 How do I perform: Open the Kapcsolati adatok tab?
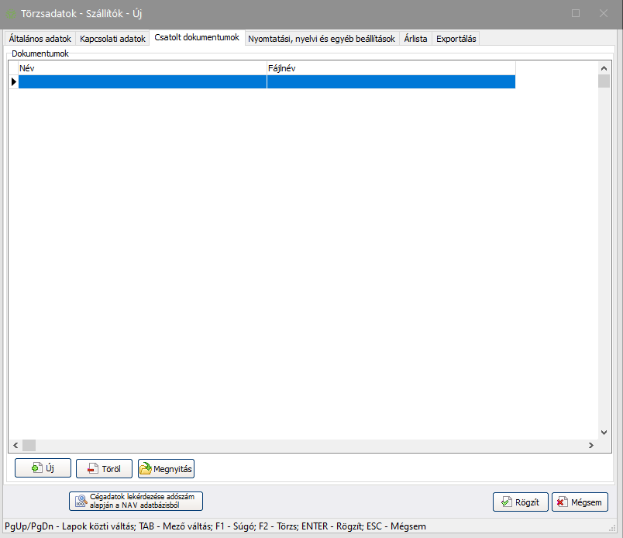(112, 38)
